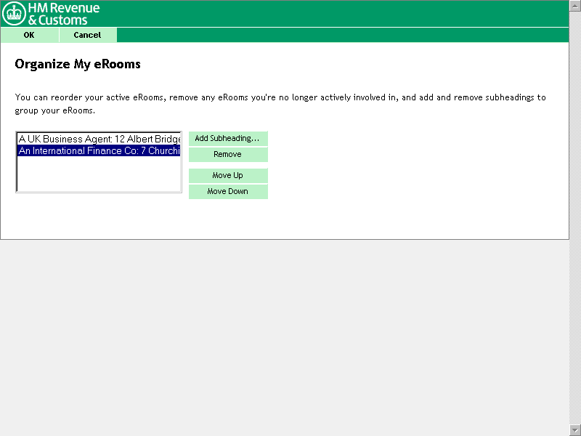Click the vertical scrollbar track
The image size is (581, 436).
pos(575,218)
